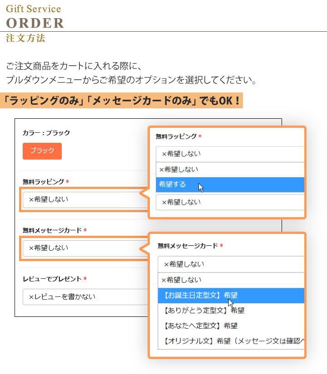Click the 無料メッセージカード label in the lower popup

tap(188, 246)
